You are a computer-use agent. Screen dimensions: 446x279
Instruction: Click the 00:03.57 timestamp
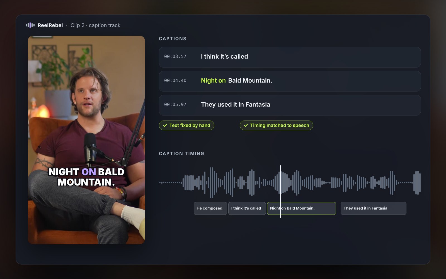tap(175, 57)
